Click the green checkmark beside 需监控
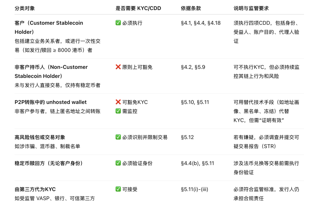The width and height of the screenshot is (316, 210). (118, 111)
